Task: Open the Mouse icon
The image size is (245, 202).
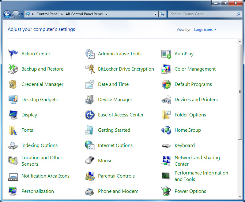Action: click(x=90, y=161)
